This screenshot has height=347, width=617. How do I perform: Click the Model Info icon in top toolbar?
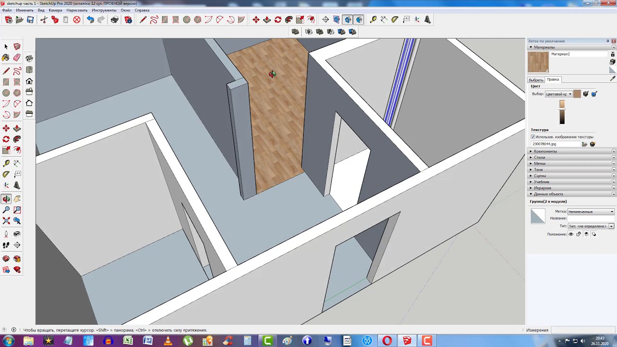click(128, 20)
